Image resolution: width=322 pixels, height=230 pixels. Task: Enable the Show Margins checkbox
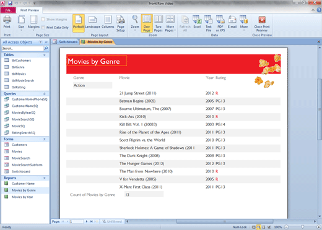[x=43, y=19]
